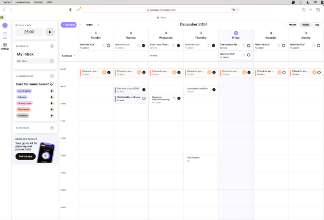Play the Celestial tunes
This screenshot has height=220, width=324.
pos(51,97)
